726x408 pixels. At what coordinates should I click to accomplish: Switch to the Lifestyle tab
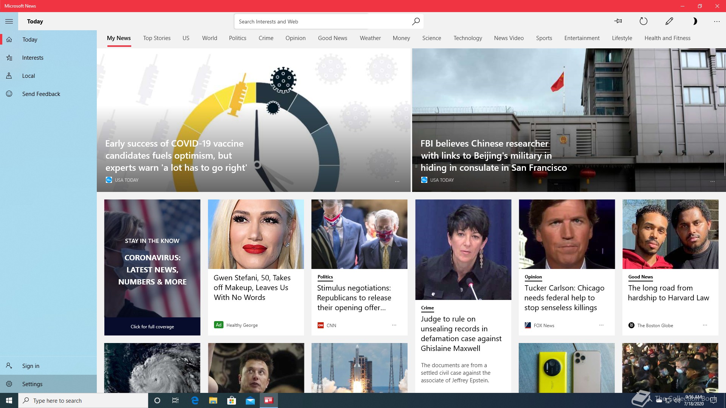pos(622,38)
